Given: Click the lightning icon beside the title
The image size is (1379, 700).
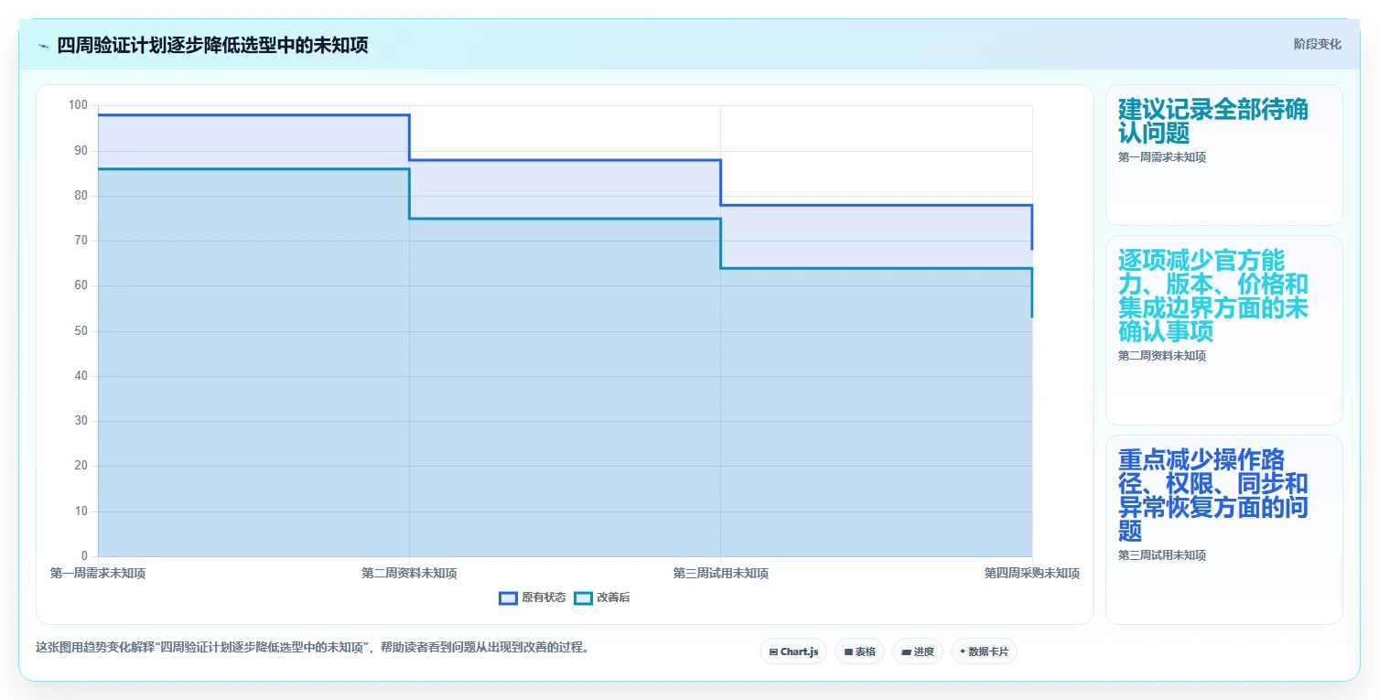Looking at the screenshot, I should point(43,46).
